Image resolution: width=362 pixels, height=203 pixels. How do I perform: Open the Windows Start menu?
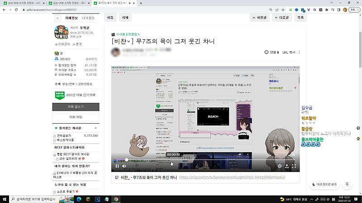5,199
